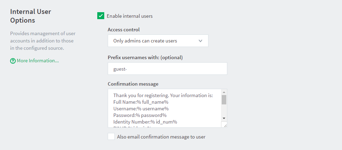Place cursor on the 'Password:% password%' line

coord(140,115)
